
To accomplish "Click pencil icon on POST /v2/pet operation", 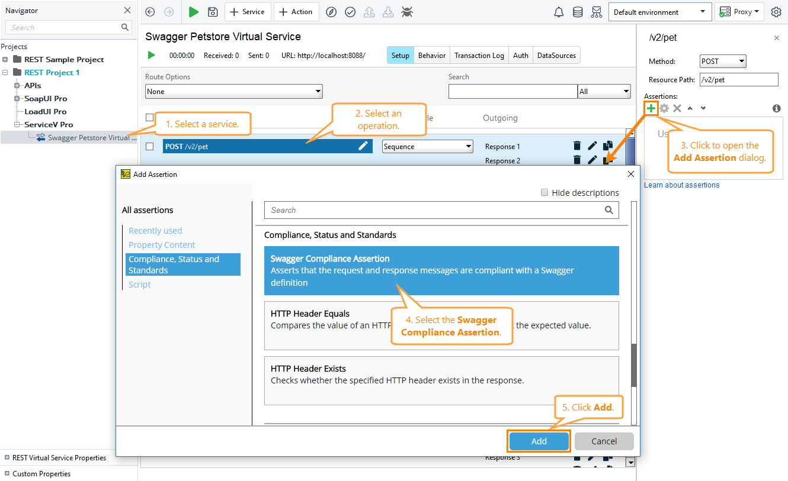I will point(363,146).
